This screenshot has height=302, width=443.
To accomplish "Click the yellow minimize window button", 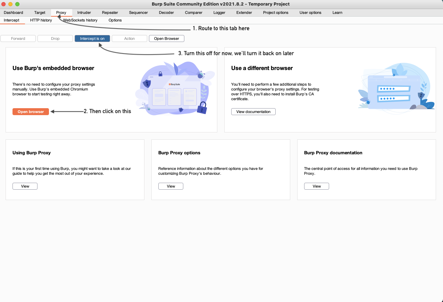I will pyautogui.click(x=10, y=4).
